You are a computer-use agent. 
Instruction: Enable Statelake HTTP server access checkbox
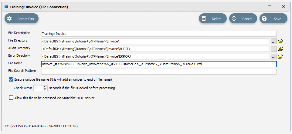tap(11, 98)
